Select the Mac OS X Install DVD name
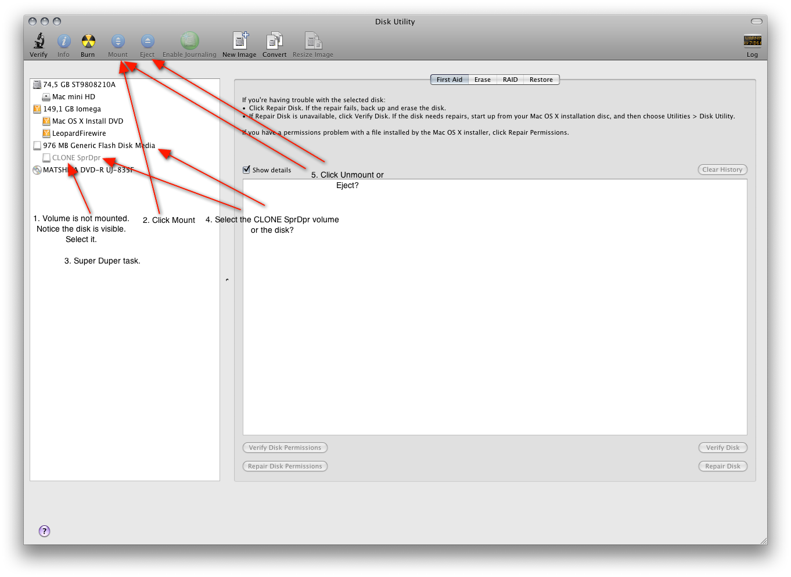Screen dimensions: 791x577 [88, 121]
